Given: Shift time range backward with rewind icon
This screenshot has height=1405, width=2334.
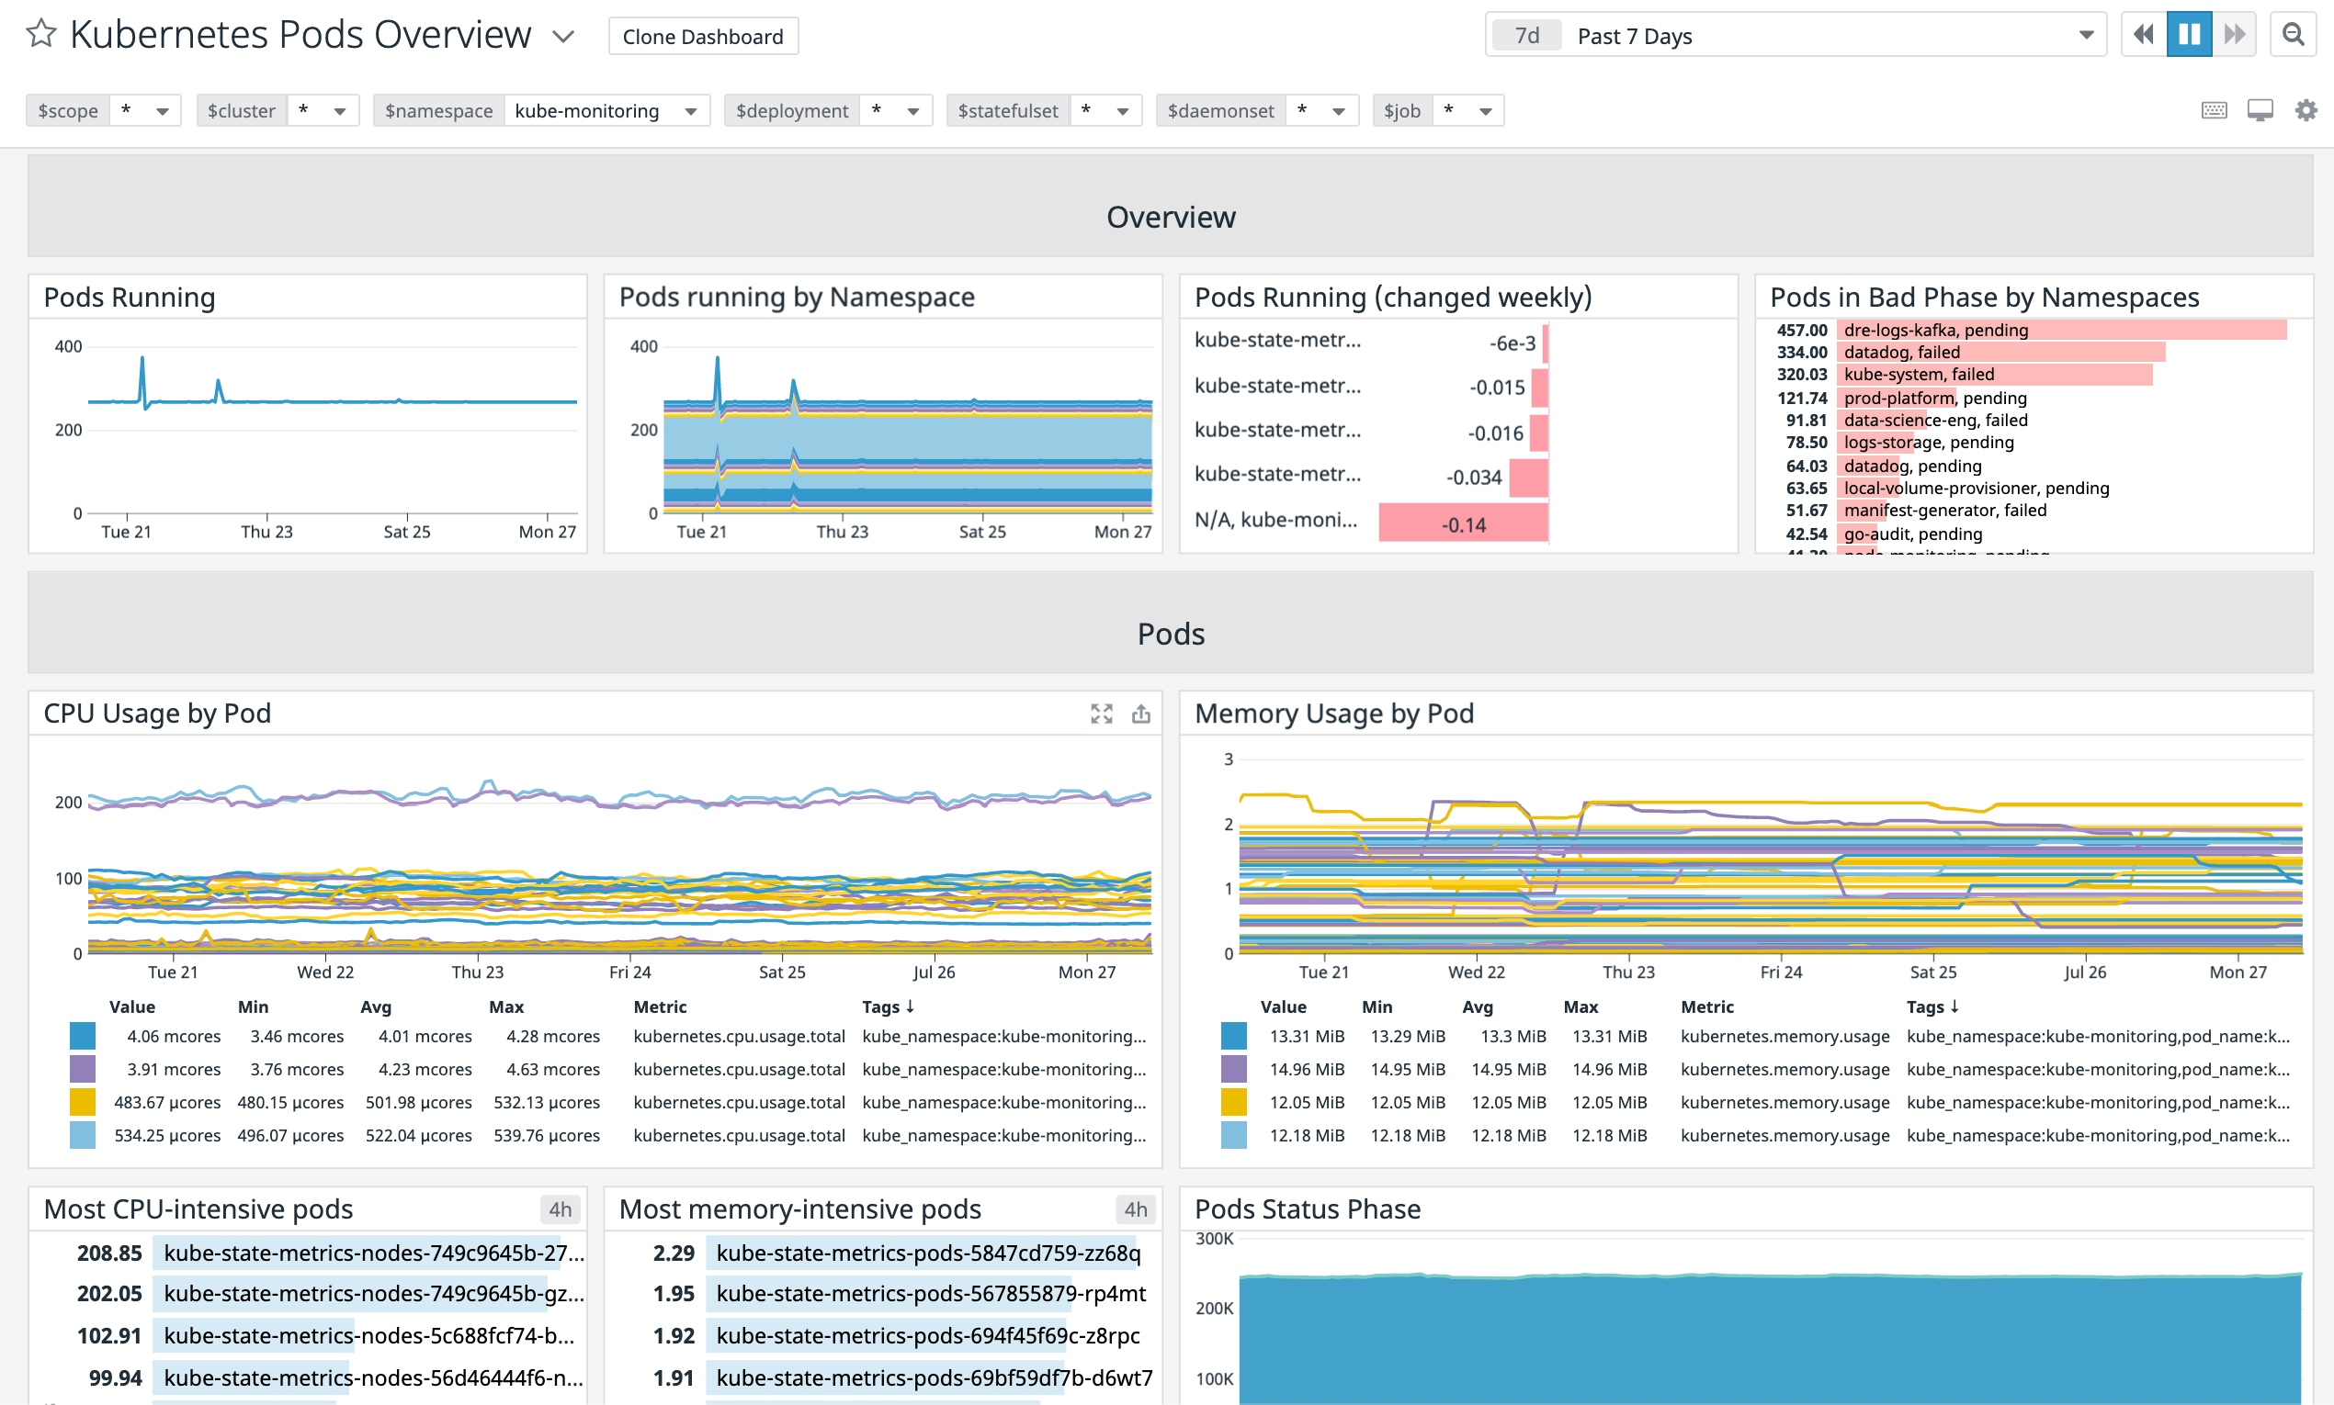Looking at the screenshot, I should [2144, 34].
